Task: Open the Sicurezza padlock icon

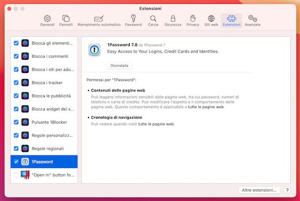Action: click(173, 19)
